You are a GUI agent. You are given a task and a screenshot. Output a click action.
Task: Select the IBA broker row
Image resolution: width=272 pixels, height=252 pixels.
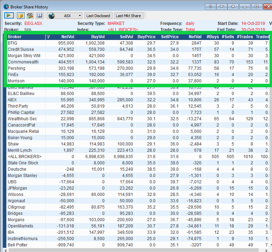[x=138, y=232]
